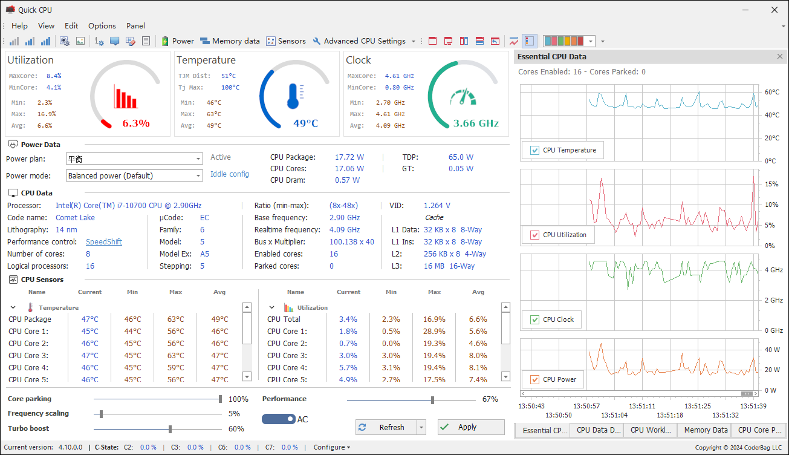Open the Power plan dropdown
Image resolution: width=789 pixels, height=455 pixels.
pyautogui.click(x=198, y=159)
